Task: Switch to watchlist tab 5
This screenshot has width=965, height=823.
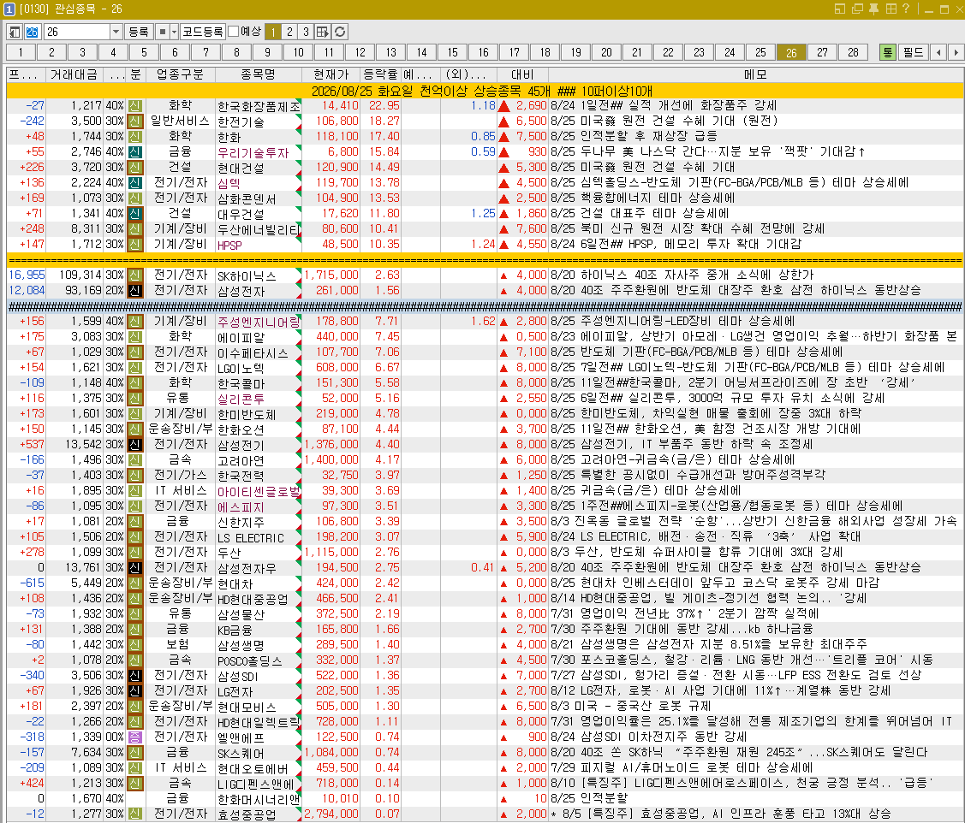Action: tap(144, 52)
